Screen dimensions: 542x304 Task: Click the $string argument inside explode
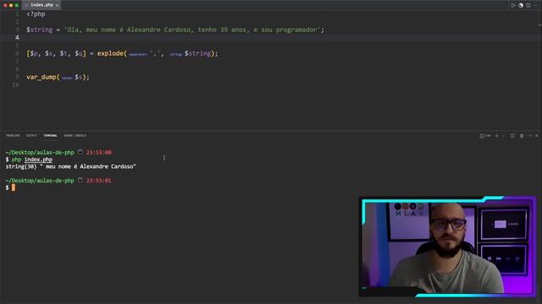click(197, 53)
